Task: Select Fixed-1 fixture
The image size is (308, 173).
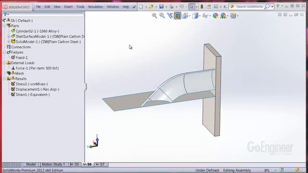Action: 22,58
